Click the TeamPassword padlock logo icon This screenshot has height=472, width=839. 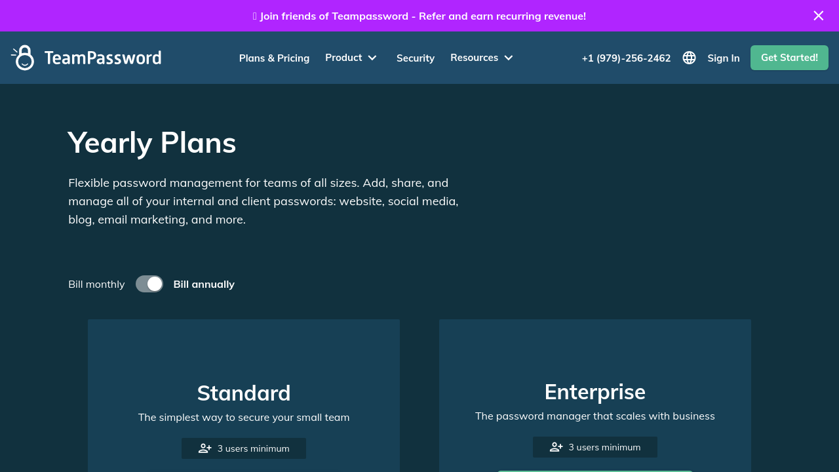(24, 58)
